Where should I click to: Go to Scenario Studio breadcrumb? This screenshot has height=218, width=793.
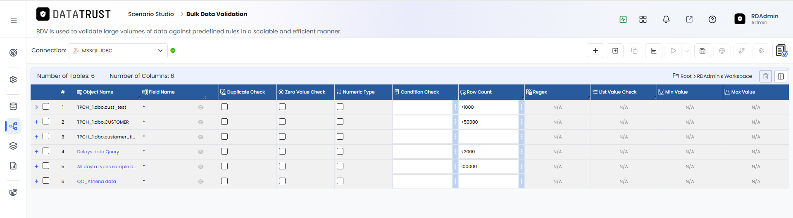(x=151, y=14)
